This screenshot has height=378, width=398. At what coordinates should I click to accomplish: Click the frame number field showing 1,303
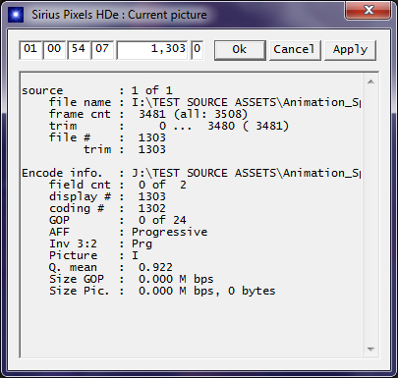[152, 50]
